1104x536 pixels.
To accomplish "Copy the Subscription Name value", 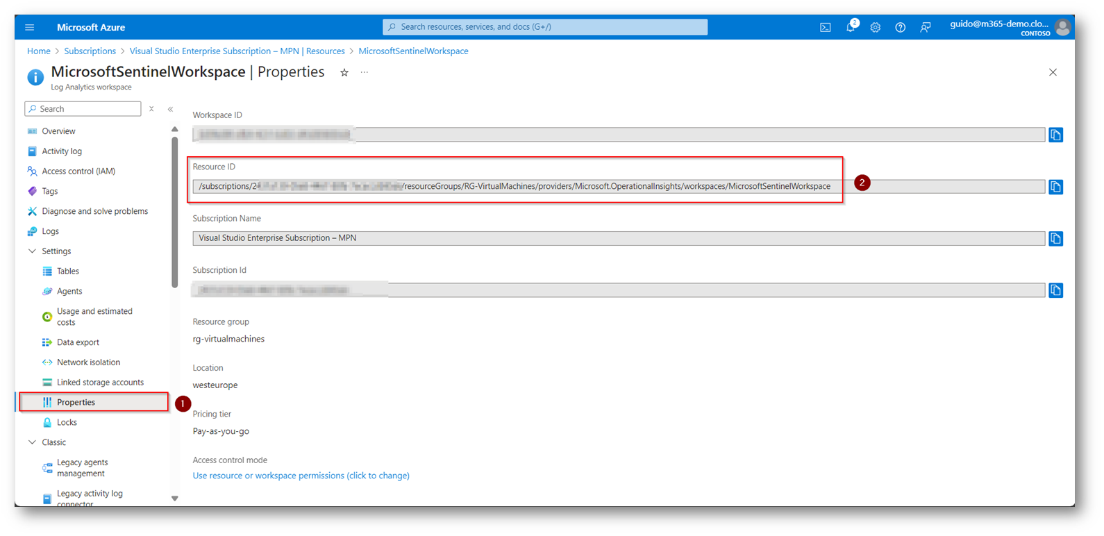I will coord(1056,238).
